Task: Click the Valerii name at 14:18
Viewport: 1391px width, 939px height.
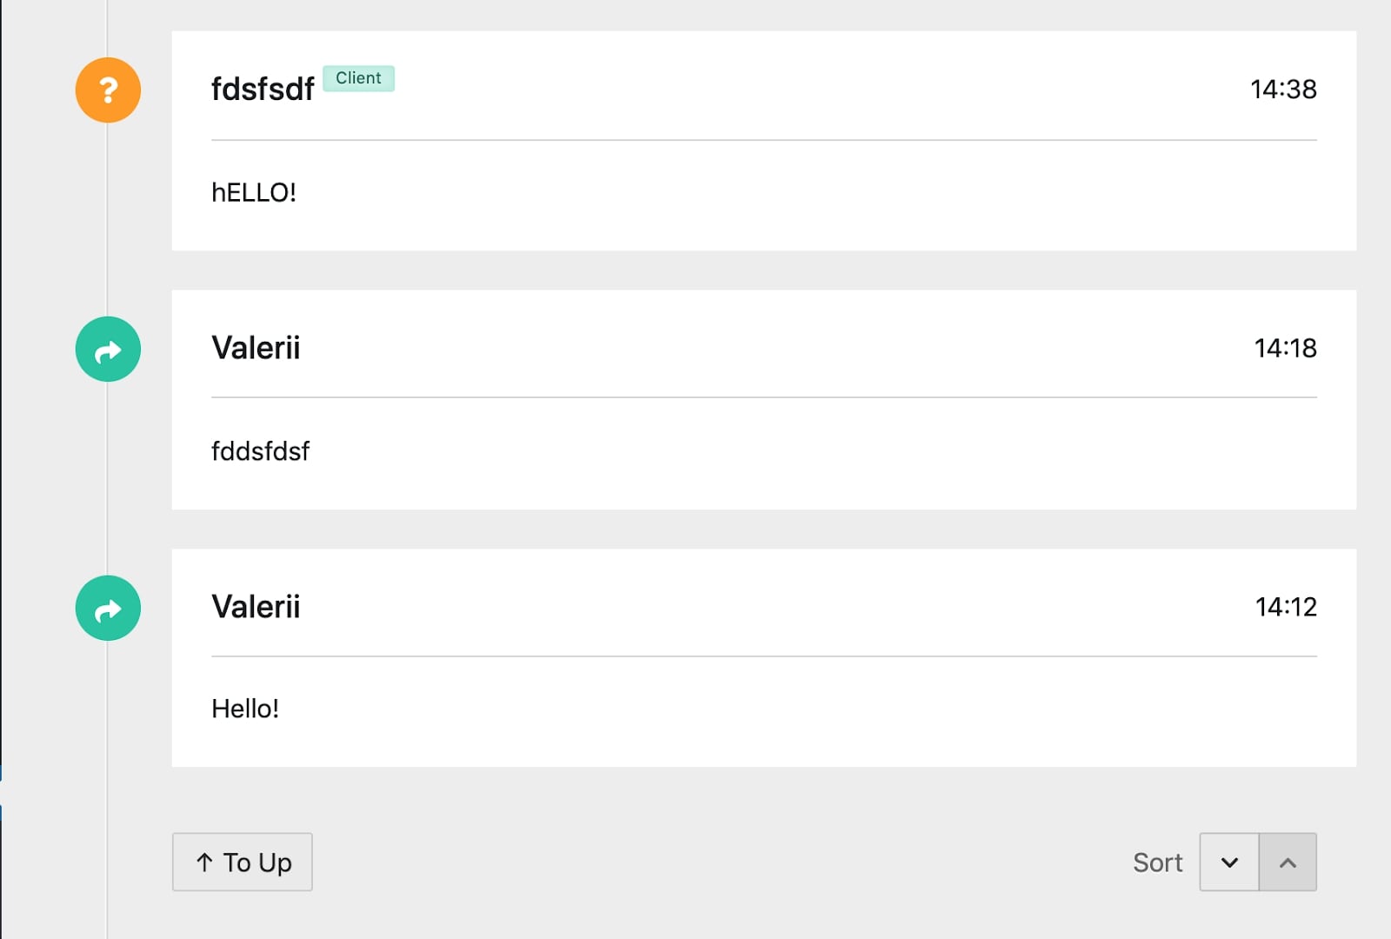Action: point(256,348)
